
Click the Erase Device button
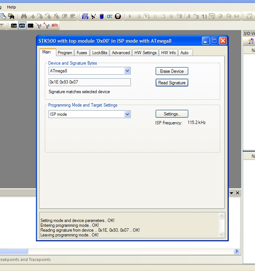pyautogui.click(x=172, y=71)
